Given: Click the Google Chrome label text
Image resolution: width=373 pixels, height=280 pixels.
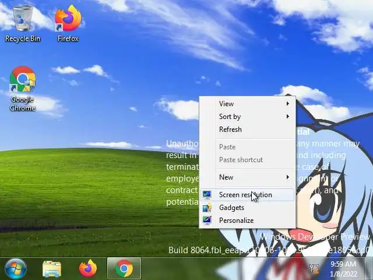Looking at the screenshot, I should (x=23, y=104).
